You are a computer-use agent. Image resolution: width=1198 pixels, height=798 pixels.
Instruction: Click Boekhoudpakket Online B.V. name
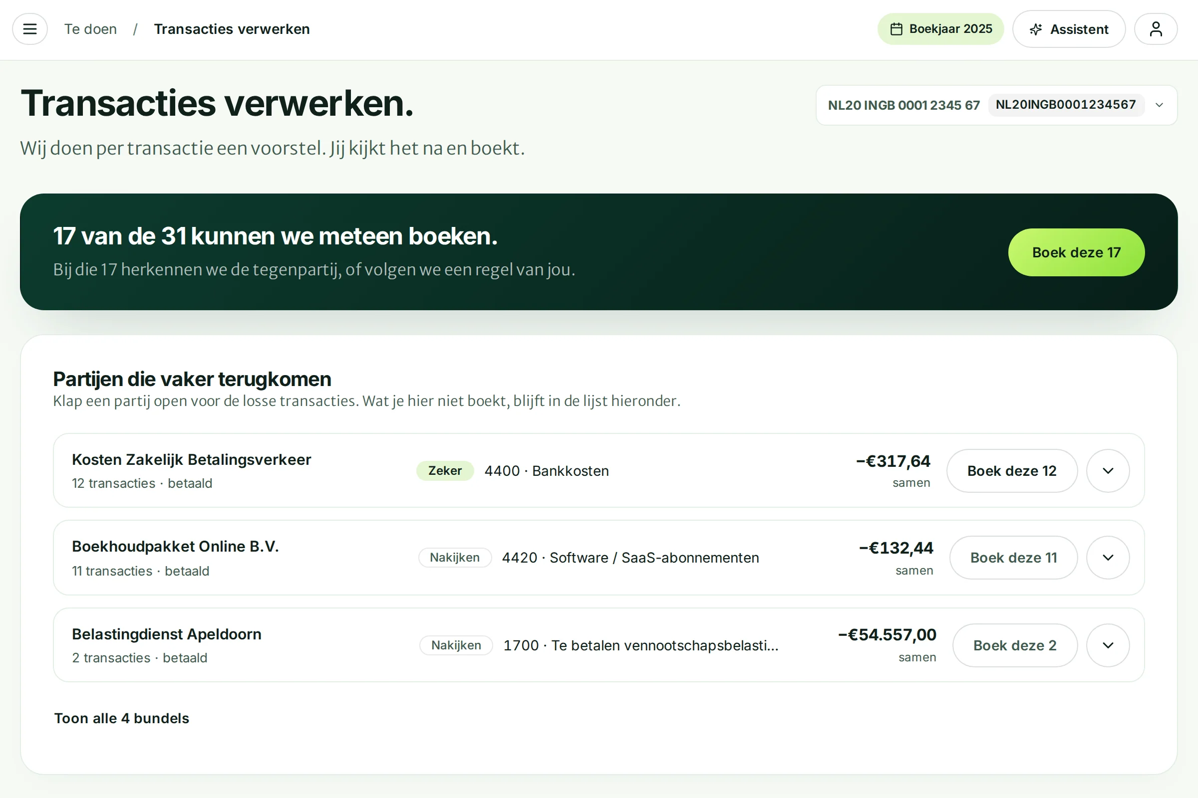(175, 546)
